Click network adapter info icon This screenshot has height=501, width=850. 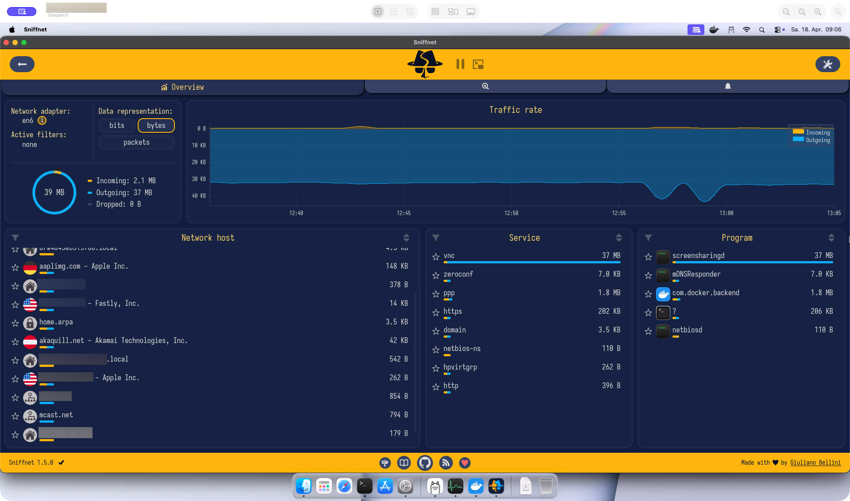[42, 120]
